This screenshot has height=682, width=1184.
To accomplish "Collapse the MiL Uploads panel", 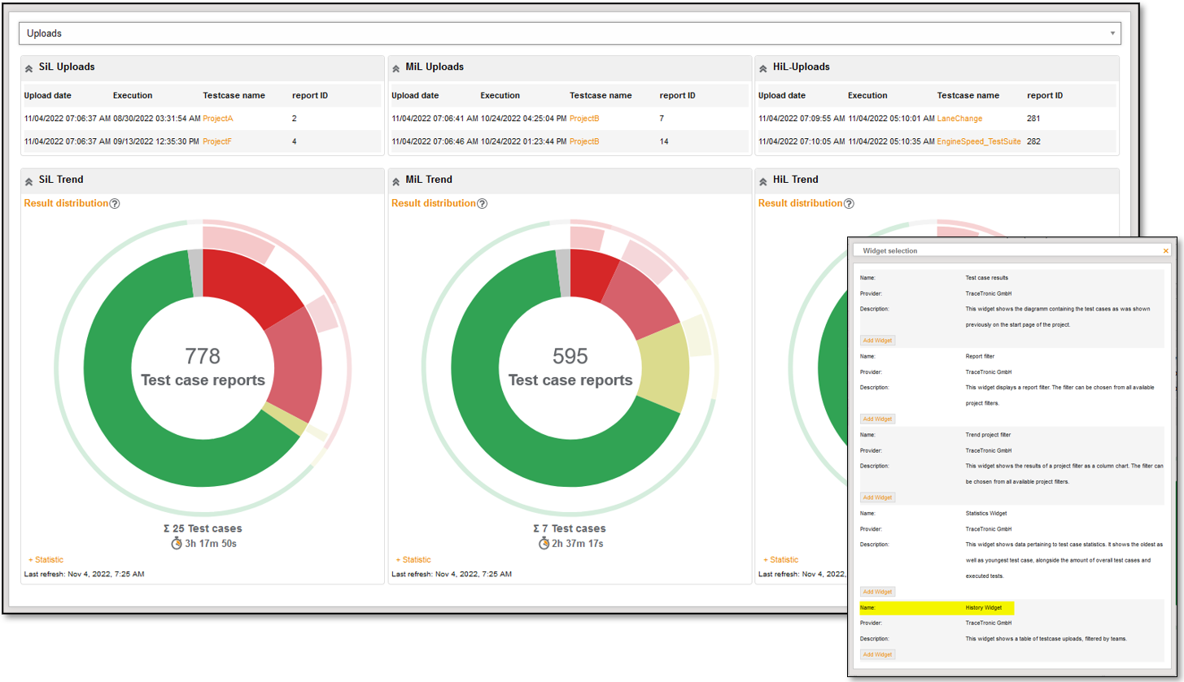I will point(395,67).
